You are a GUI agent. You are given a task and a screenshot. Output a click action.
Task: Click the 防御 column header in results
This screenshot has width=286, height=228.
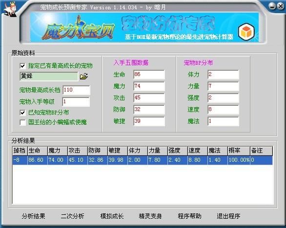(x=98, y=151)
